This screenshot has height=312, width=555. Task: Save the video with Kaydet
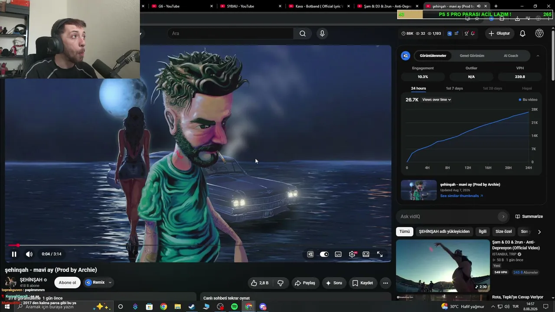(x=362, y=283)
